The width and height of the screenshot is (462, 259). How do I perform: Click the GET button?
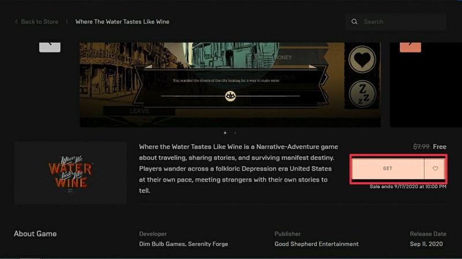(x=388, y=168)
